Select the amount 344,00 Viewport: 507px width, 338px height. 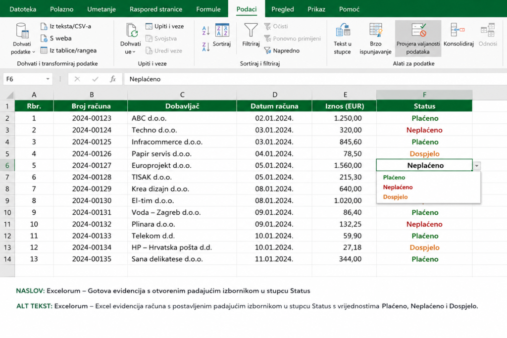(344, 259)
